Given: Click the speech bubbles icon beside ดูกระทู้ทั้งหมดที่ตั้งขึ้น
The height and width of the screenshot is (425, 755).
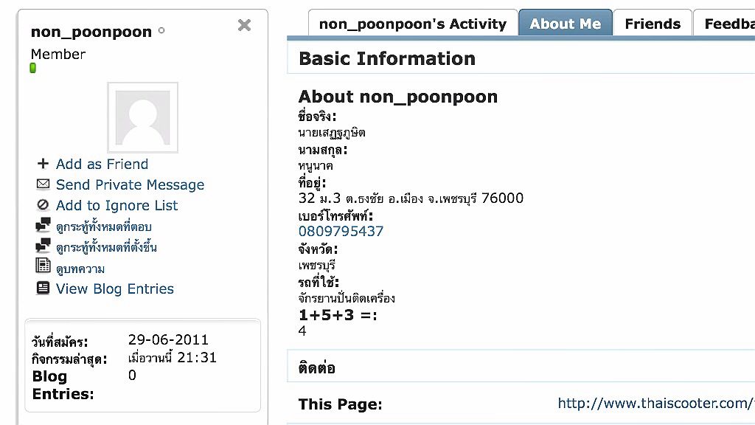Looking at the screenshot, I should [43, 246].
